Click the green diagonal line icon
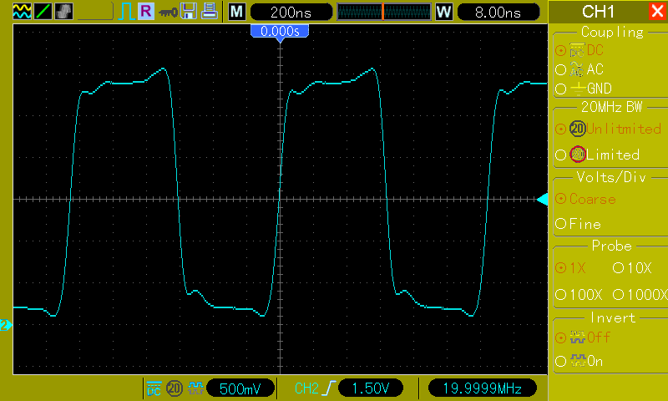Viewport: 668px width, 401px height. 43,12
